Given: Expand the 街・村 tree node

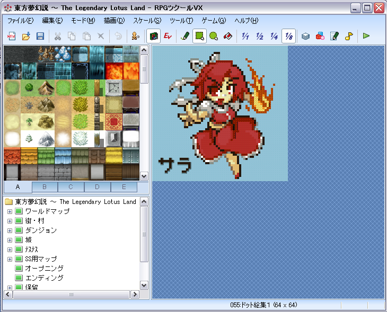Looking at the screenshot, I should (x=10, y=221).
